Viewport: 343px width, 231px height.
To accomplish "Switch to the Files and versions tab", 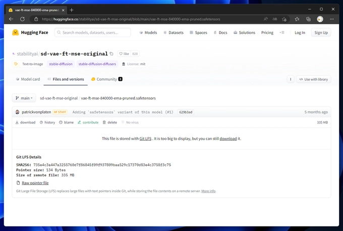I will (66, 79).
